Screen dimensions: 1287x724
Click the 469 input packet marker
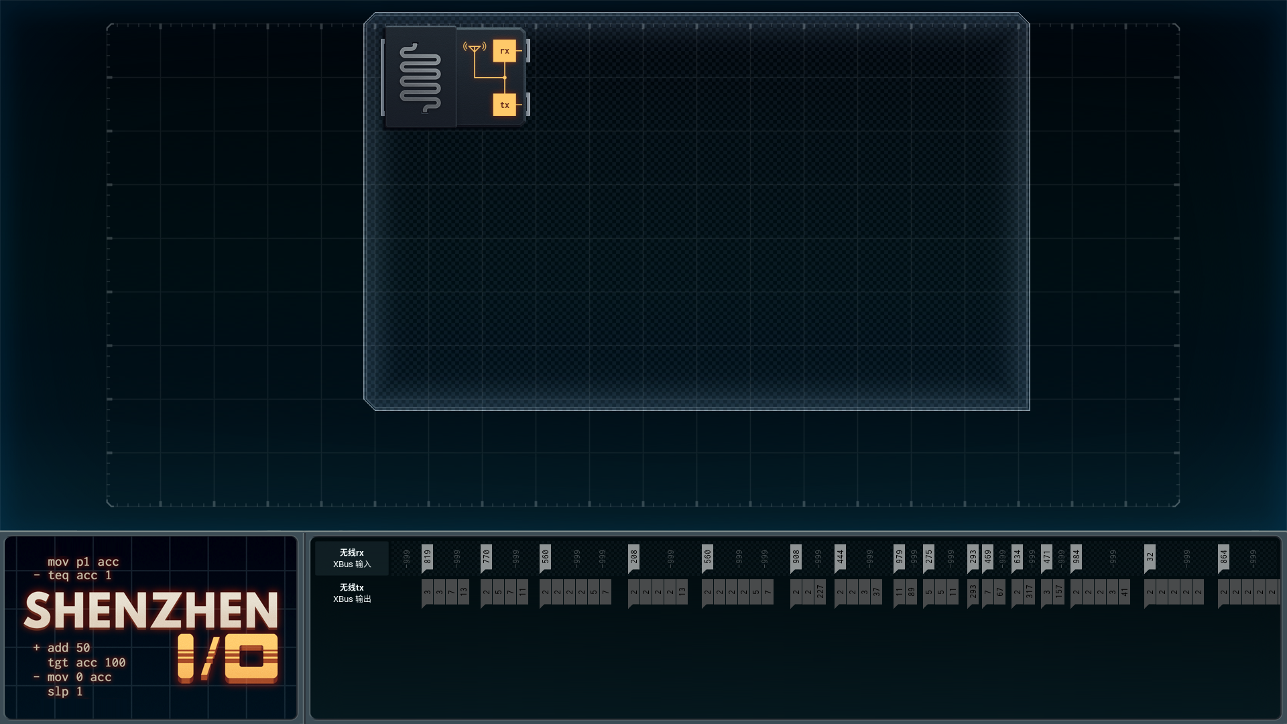tap(987, 558)
